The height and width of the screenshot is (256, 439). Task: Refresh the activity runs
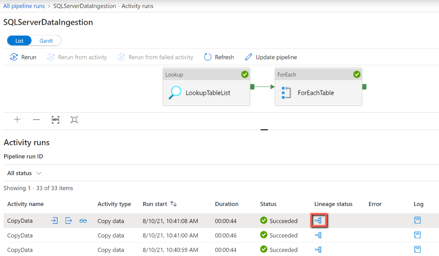pyautogui.click(x=219, y=57)
